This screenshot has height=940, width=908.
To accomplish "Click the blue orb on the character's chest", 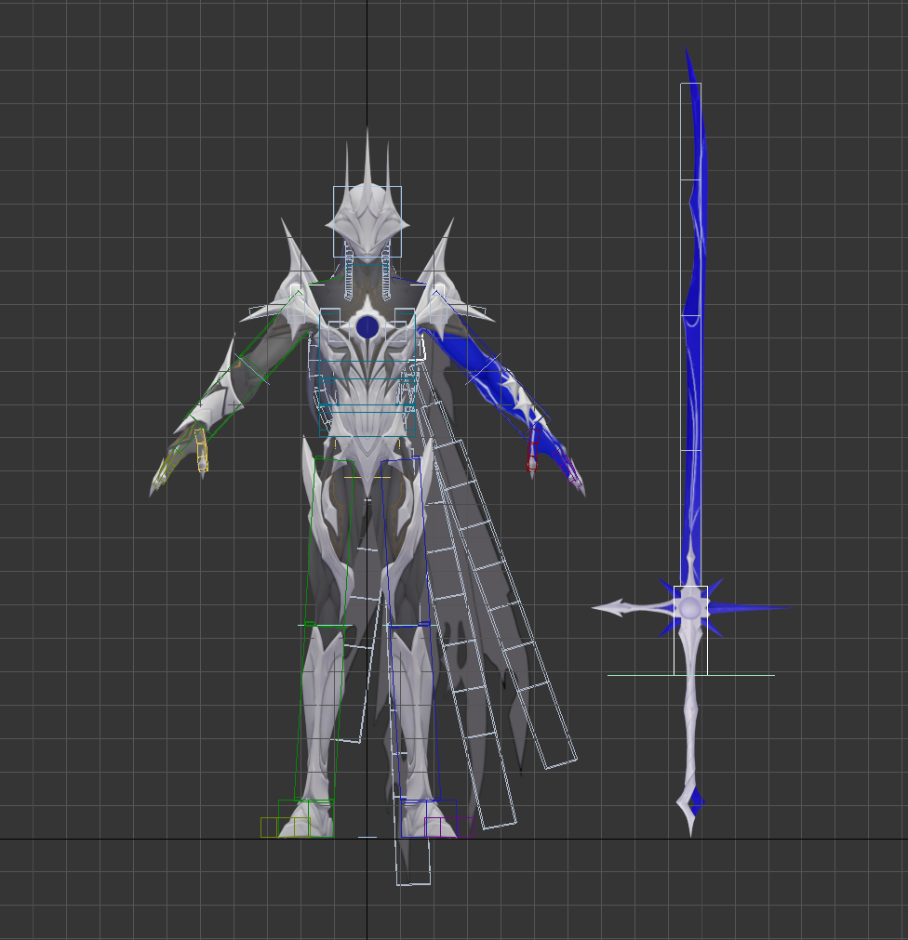I will coord(367,326).
